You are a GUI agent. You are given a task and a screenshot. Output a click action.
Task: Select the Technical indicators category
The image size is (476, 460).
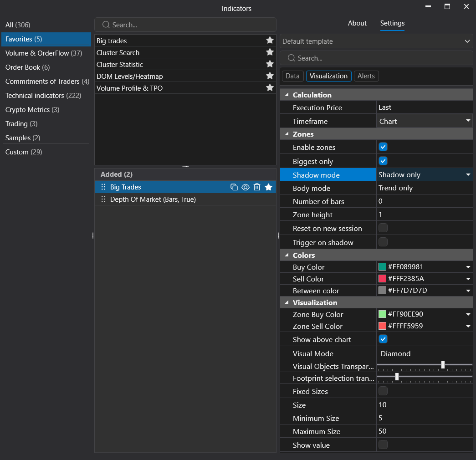point(43,96)
